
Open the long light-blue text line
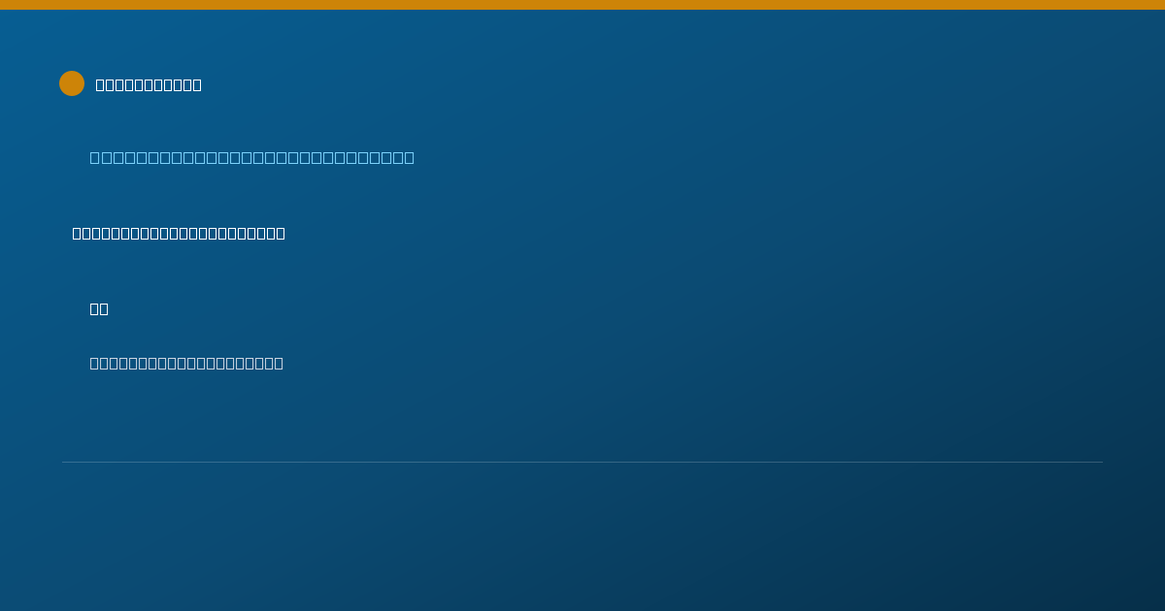252,157
